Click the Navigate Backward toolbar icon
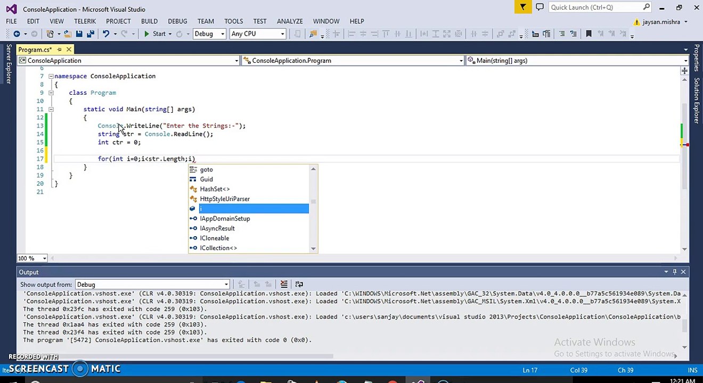 pos(17,34)
